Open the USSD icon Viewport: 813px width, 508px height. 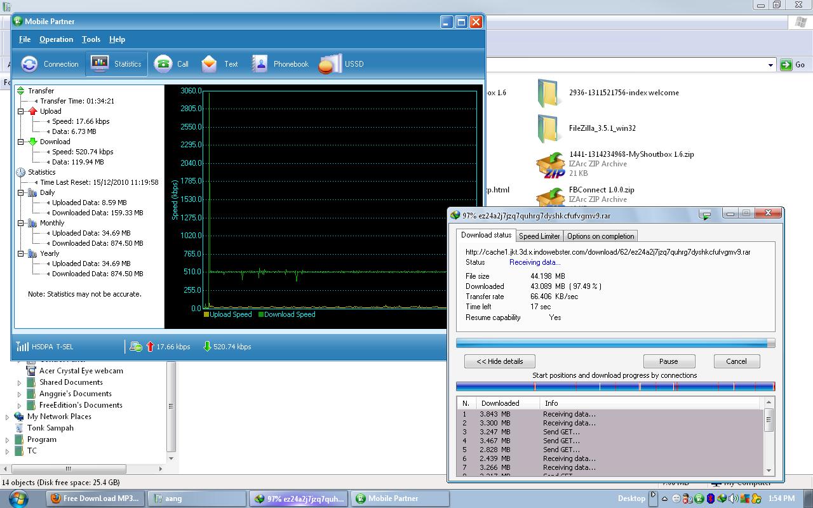330,64
